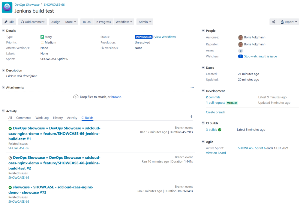Open SHOWCASE-66 related issue under showcase #73
The width and height of the screenshot is (300, 209).
point(19,202)
